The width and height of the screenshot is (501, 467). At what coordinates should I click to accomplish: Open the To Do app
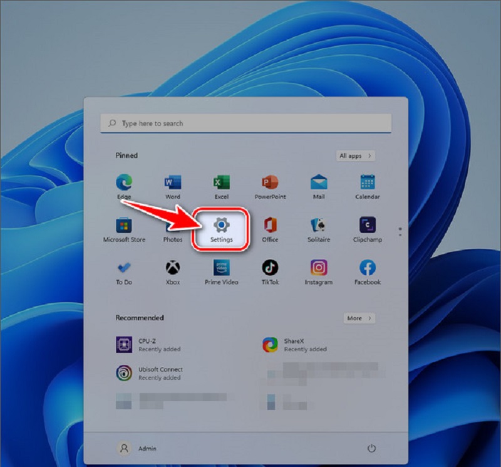[x=124, y=273]
